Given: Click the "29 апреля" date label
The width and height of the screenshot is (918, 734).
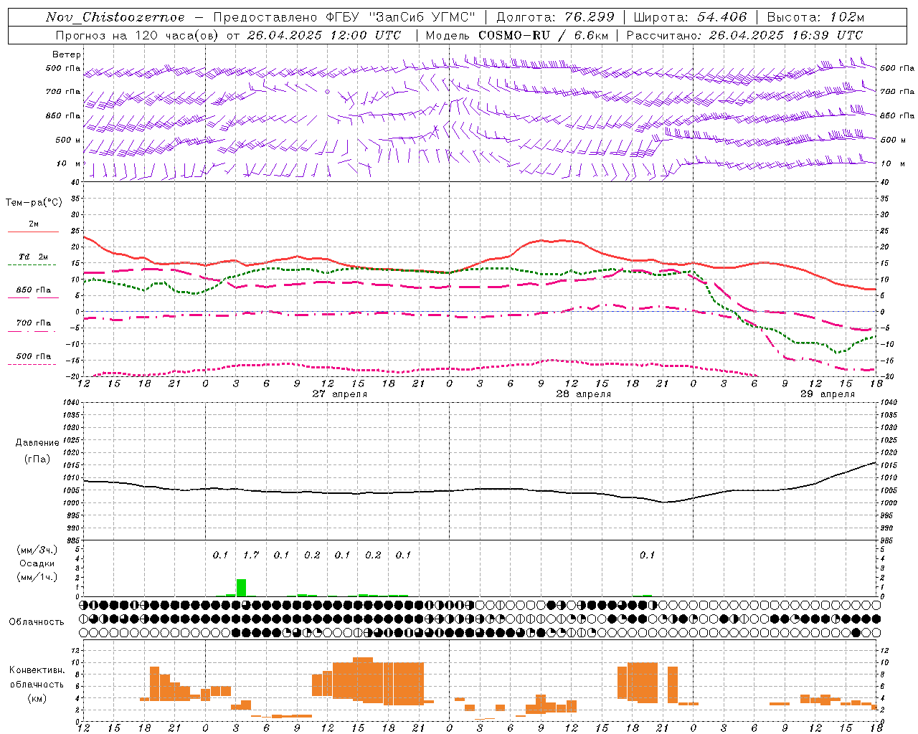Looking at the screenshot, I should pos(828,394).
